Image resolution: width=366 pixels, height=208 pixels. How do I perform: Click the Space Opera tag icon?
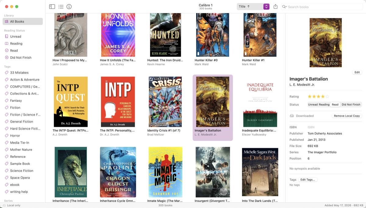click(7, 178)
